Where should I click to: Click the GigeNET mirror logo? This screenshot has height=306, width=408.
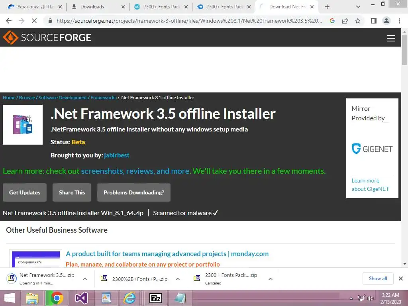pyautogui.click(x=372, y=149)
